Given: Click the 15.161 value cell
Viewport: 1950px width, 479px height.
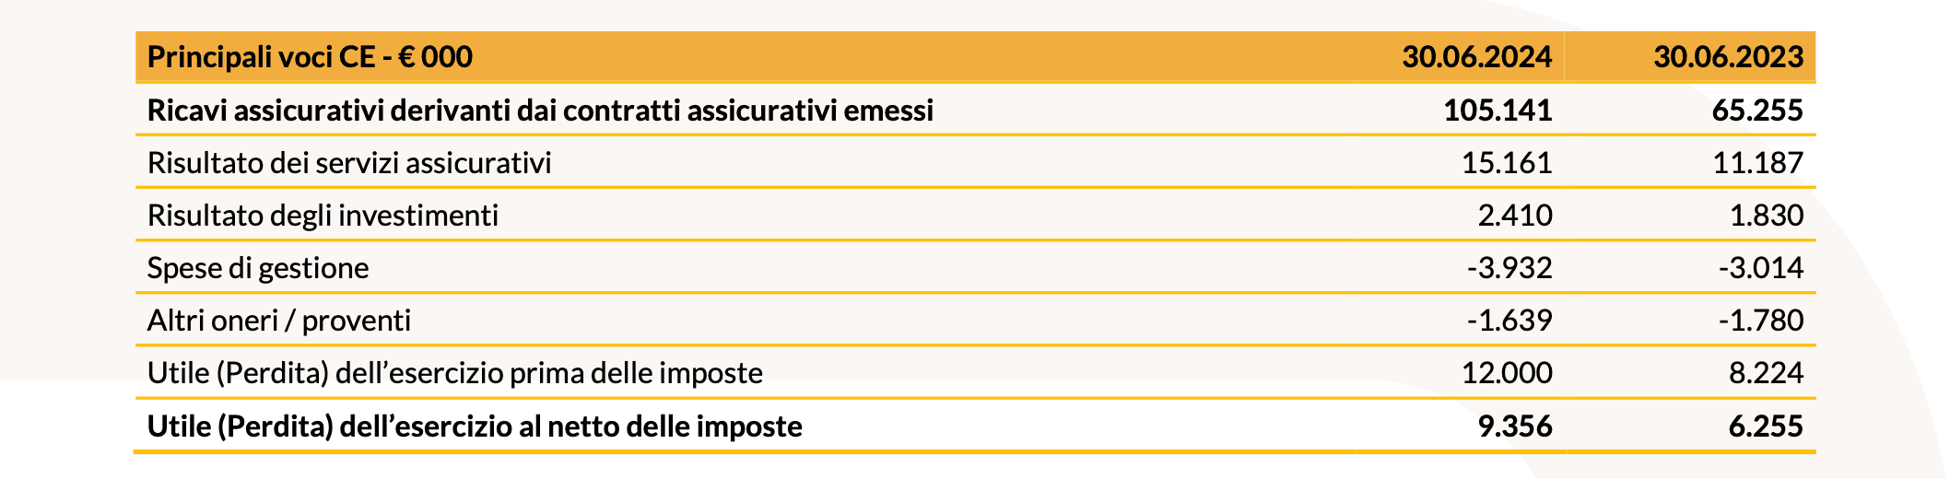Looking at the screenshot, I should point(1507,163).
